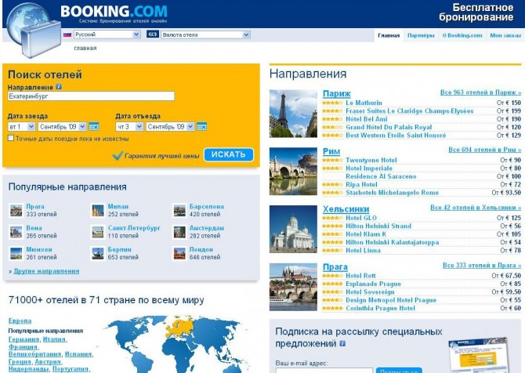Open Ripa Hotel link

(361, 184)
